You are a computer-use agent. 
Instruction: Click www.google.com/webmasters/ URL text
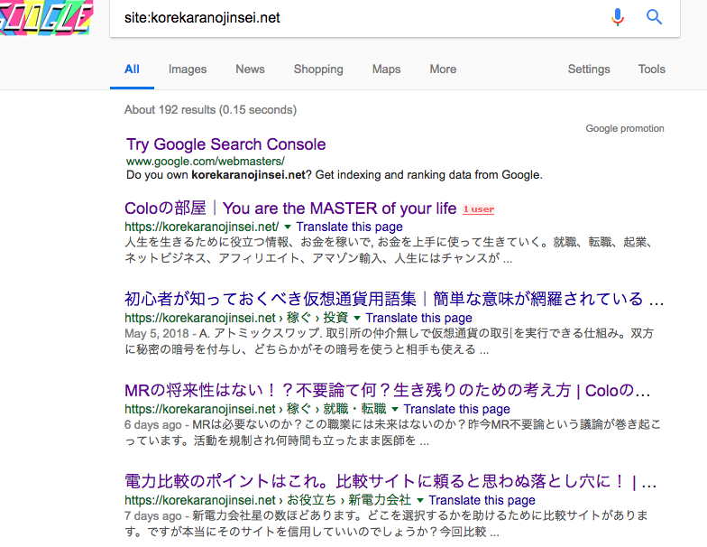[206, 161]
